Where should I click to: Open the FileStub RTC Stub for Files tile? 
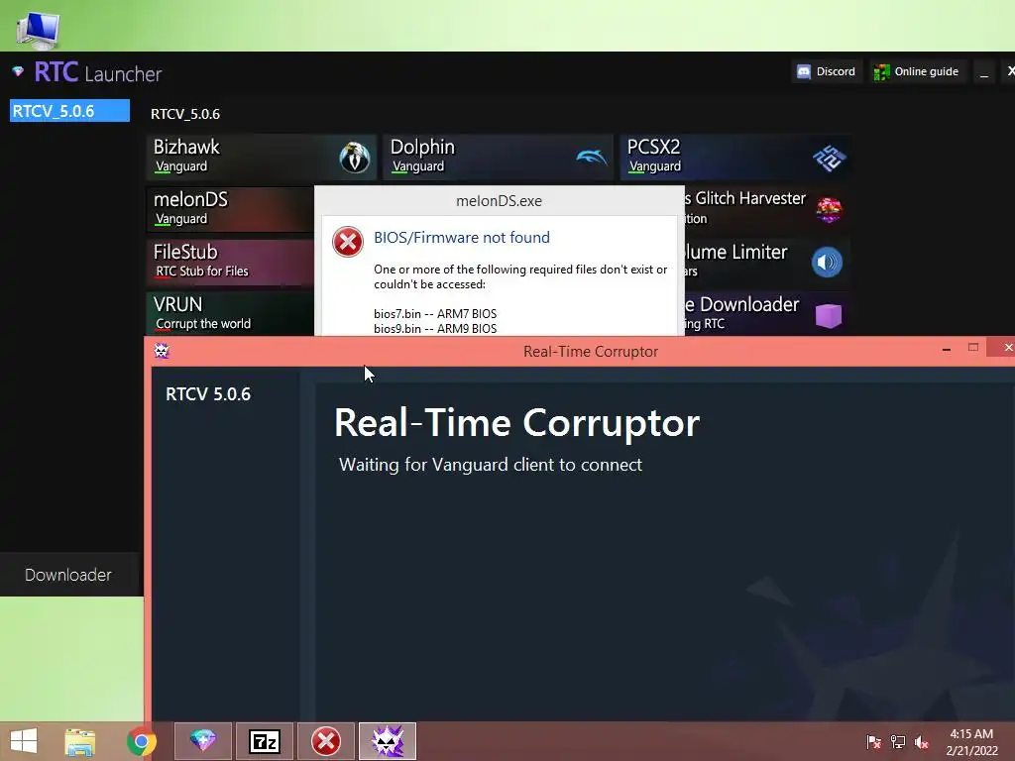[x=230, y=262]
